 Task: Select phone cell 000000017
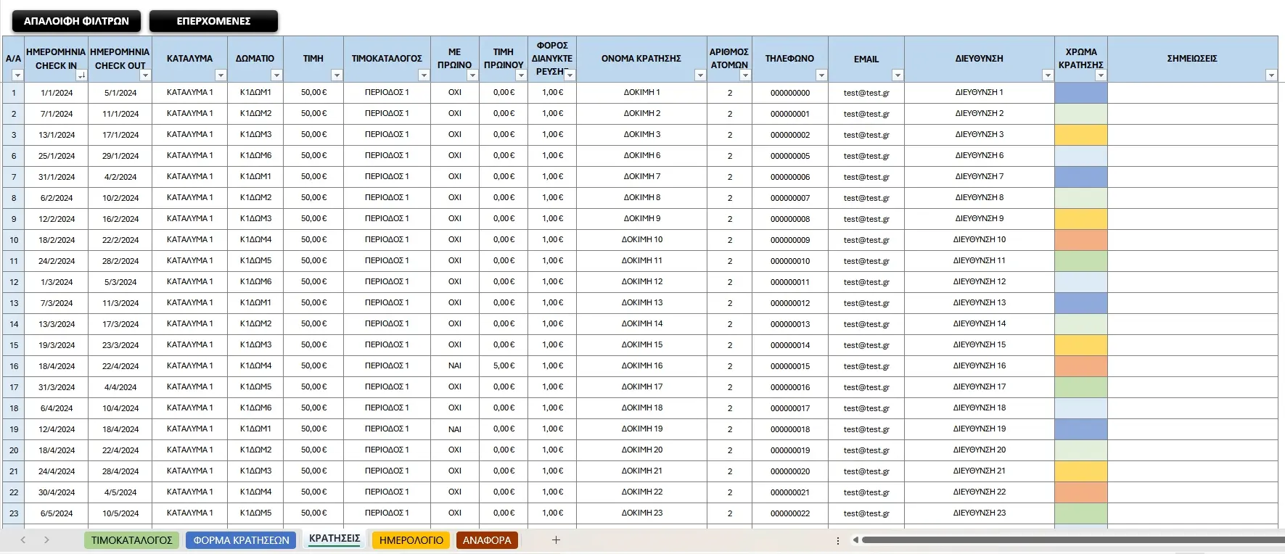(x=790, y=408)
